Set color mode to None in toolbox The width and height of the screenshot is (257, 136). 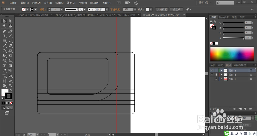11,103
